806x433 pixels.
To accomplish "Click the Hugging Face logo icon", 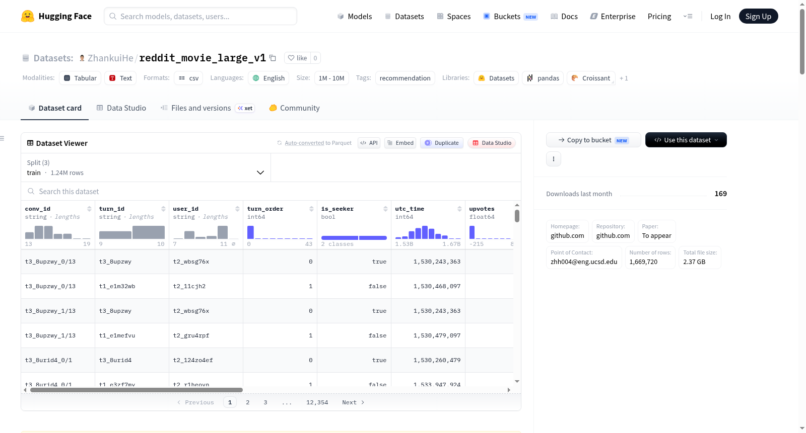I will (x=28, y=16).
